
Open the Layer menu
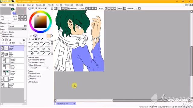coord(30,5)
